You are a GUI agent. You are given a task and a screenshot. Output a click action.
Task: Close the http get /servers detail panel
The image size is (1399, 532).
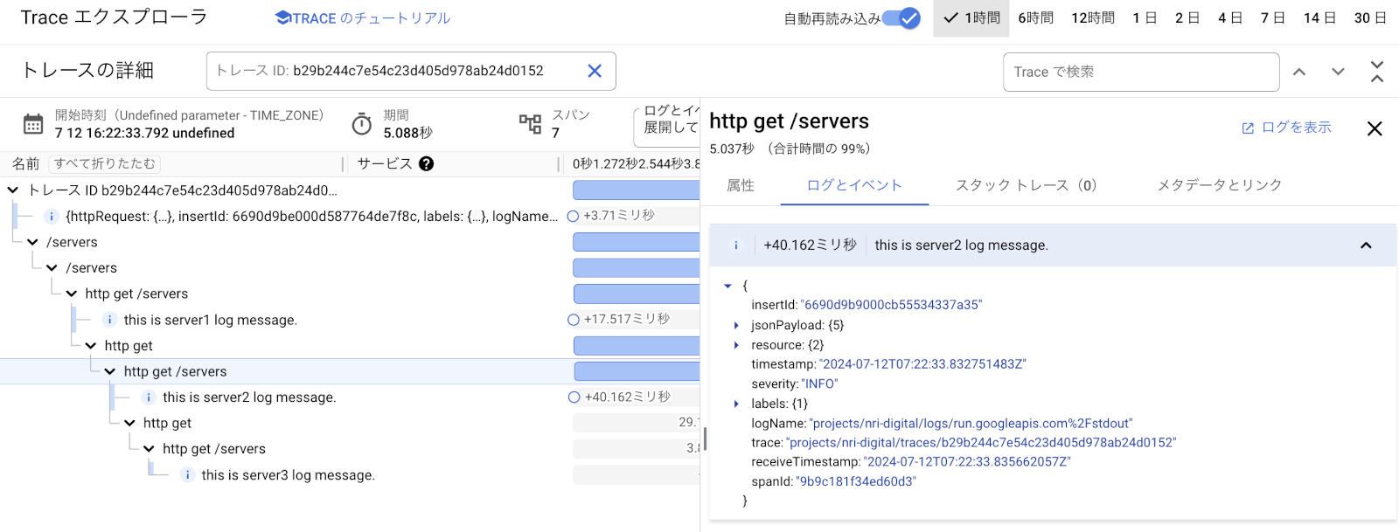pyautogui.click(x=1375, y=128)
